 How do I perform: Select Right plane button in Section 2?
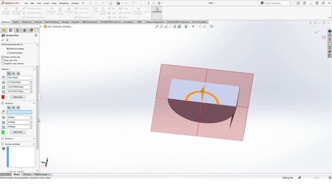click(x=19, y=107)
